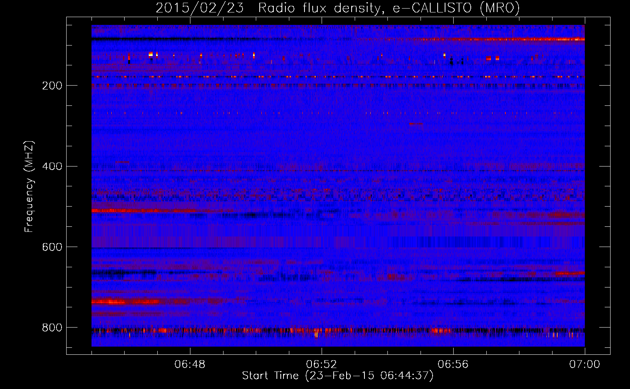This screenshot has height=389, width=630.
Task: Click the 06:56 time tick label
Action: click(x=453, y=364)
